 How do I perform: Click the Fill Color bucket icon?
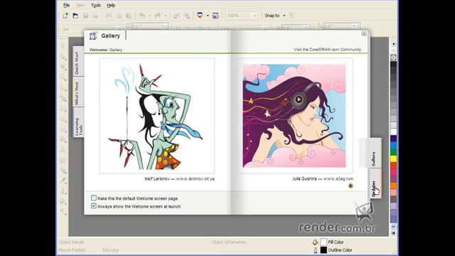(x=316, y=242)
